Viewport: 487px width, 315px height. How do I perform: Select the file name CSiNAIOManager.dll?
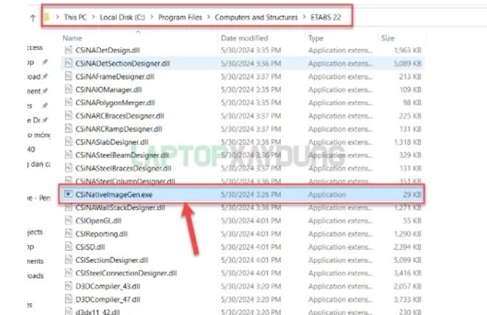point(108,90)
